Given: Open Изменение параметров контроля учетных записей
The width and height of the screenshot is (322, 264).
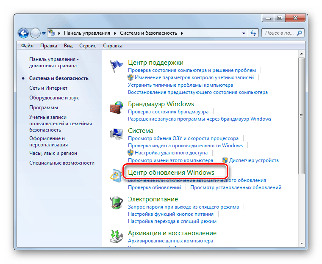Looking at the screenshot, I should [x=194, y=77].
